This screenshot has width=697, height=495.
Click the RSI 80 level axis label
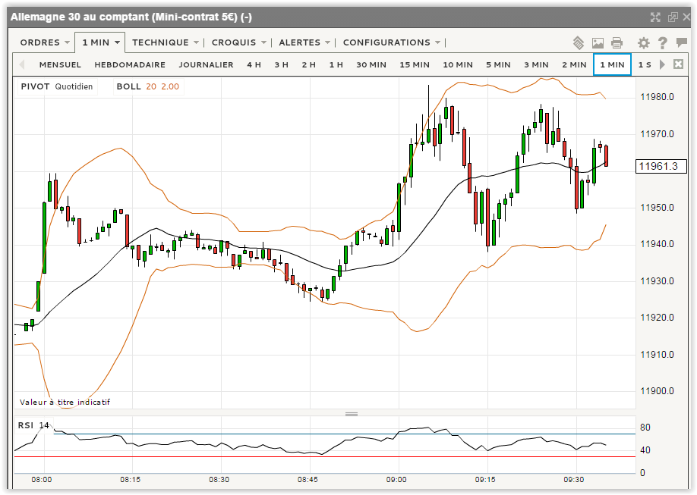tap(645, 428)
